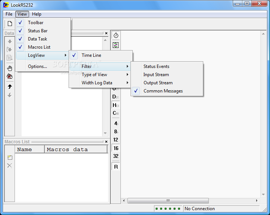Viewport: 270px width, 215px height.
Task: Click the delete macro X icon
Action: pos(10,166)
